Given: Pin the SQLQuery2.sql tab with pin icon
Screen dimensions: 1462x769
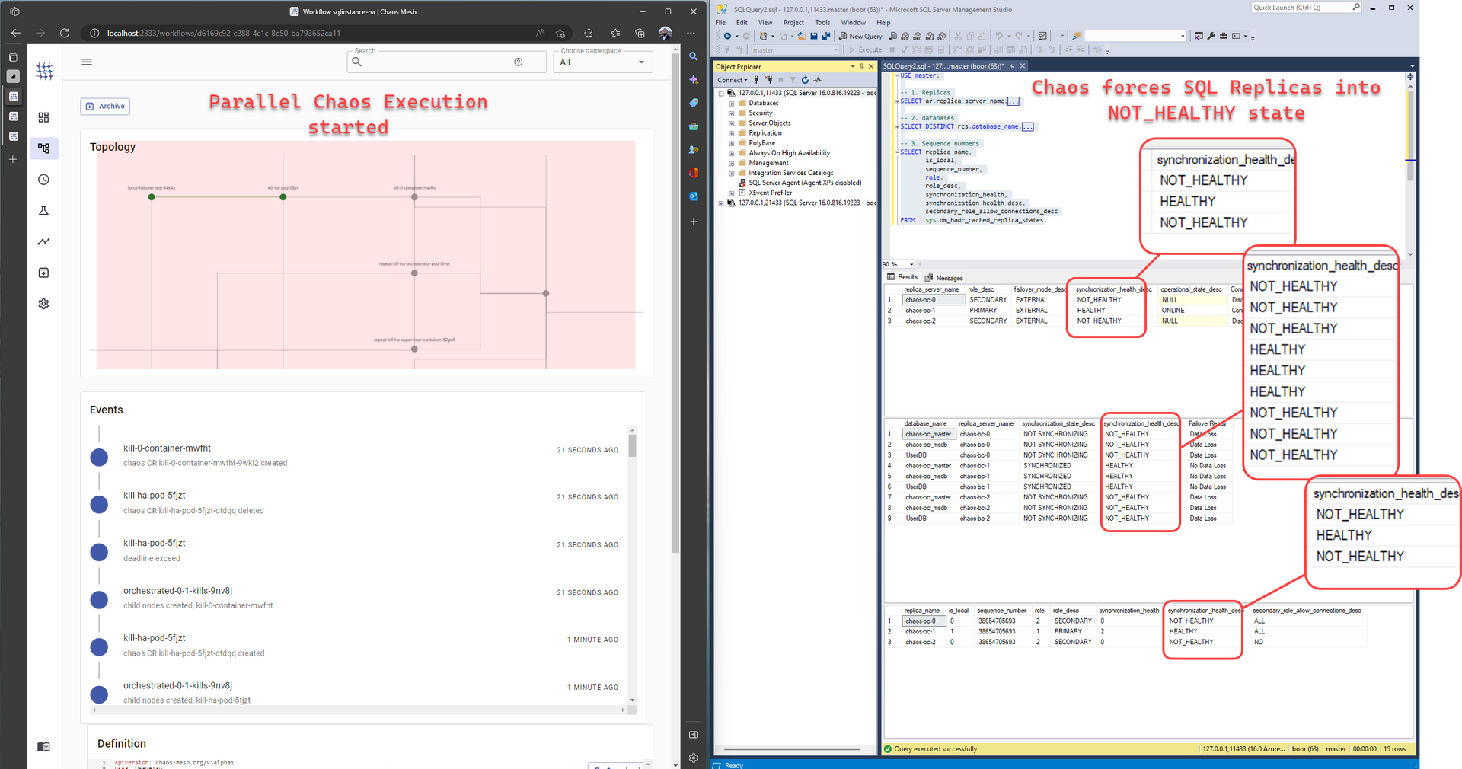Looking at the screenshot, I should point(1012,66).
